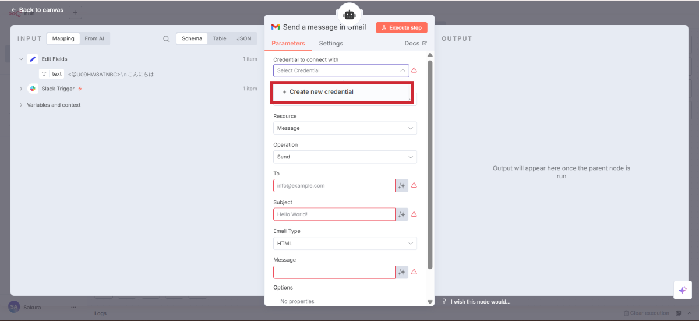The height and width of the screenshot is (321, 699).
Task: Collapse the Edit Fields section
Action: pyautogui.click(x=21, y=59)
